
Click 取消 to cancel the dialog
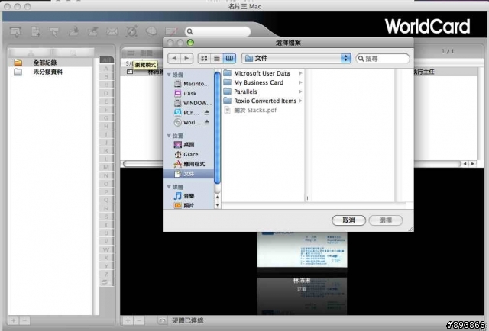348,220
